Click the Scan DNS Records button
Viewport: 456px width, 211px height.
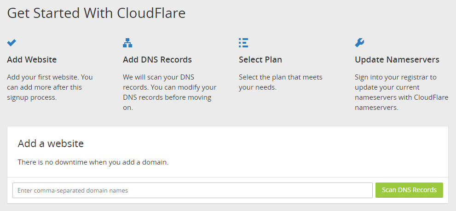pyautogui.click(x=409, y=190)
